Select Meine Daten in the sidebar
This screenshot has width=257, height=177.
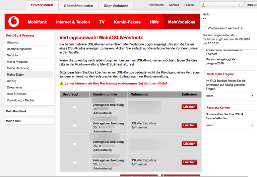29,74
